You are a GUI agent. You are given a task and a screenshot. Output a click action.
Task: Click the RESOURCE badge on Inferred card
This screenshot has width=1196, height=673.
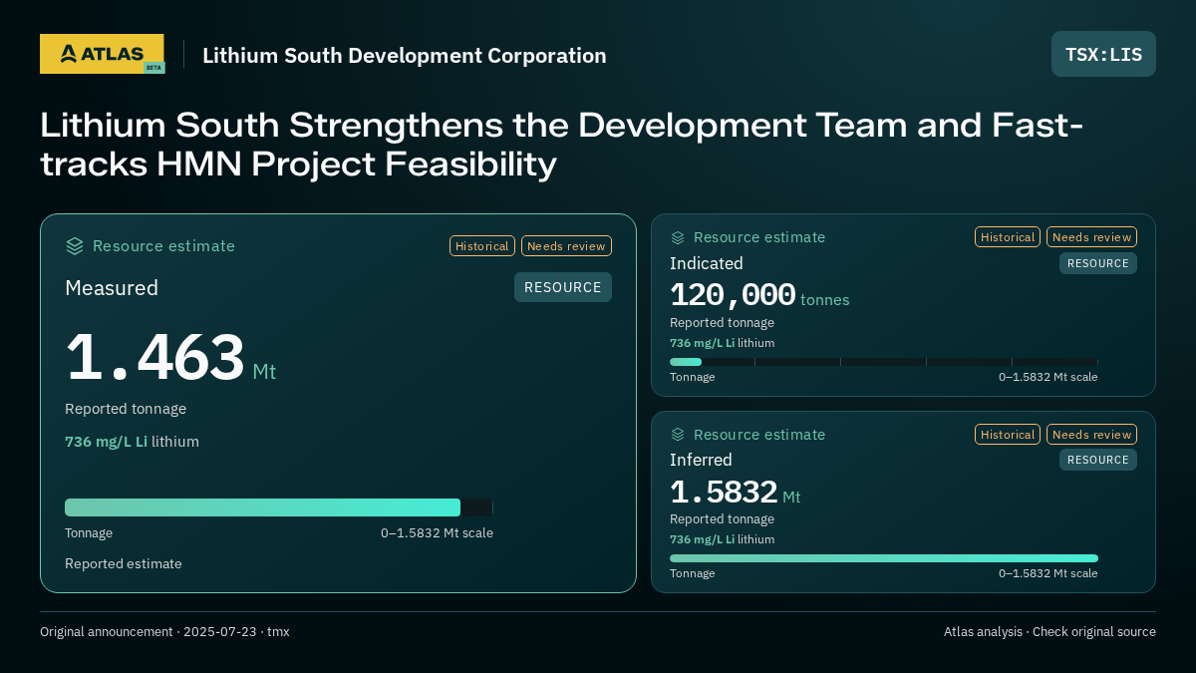pos(1098,460)
